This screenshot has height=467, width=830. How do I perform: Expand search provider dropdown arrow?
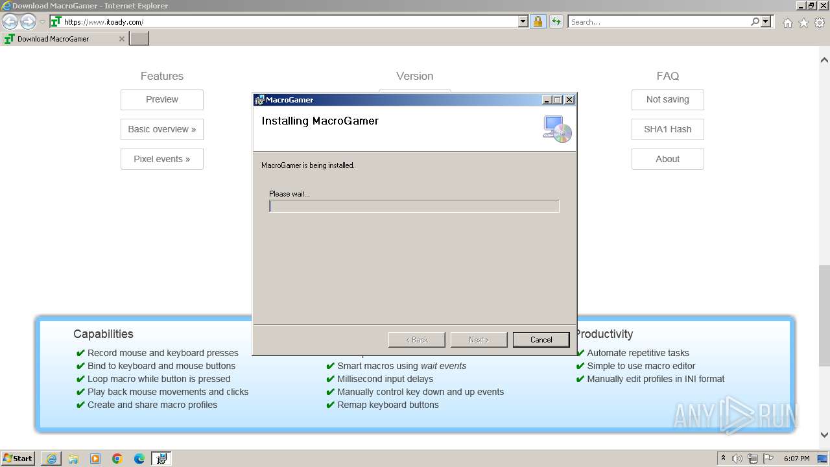[x=766, y=21]
